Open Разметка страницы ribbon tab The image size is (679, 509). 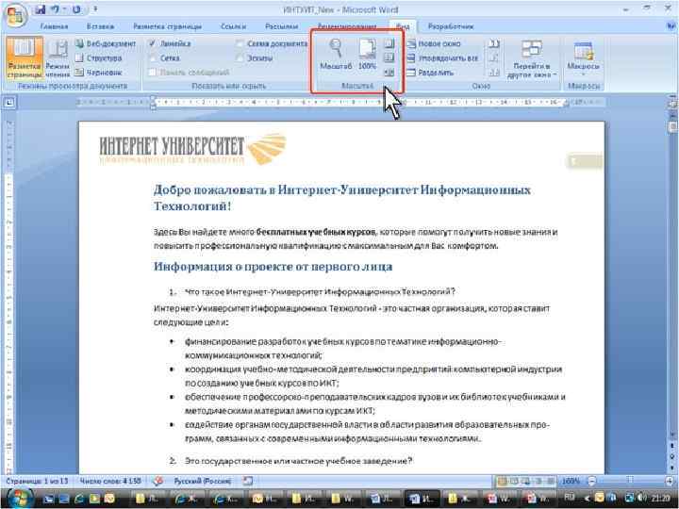tap(167, 26)
